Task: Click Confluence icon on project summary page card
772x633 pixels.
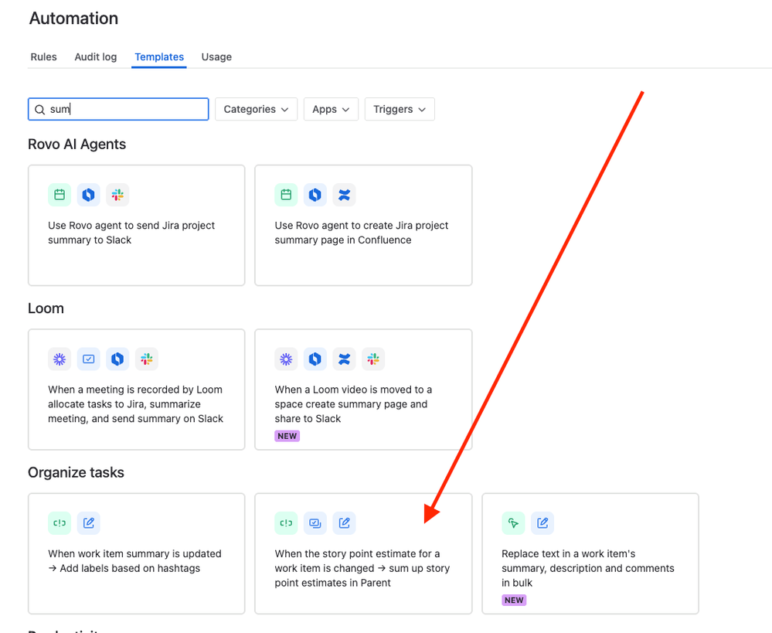Action: (x=344, y=195)
